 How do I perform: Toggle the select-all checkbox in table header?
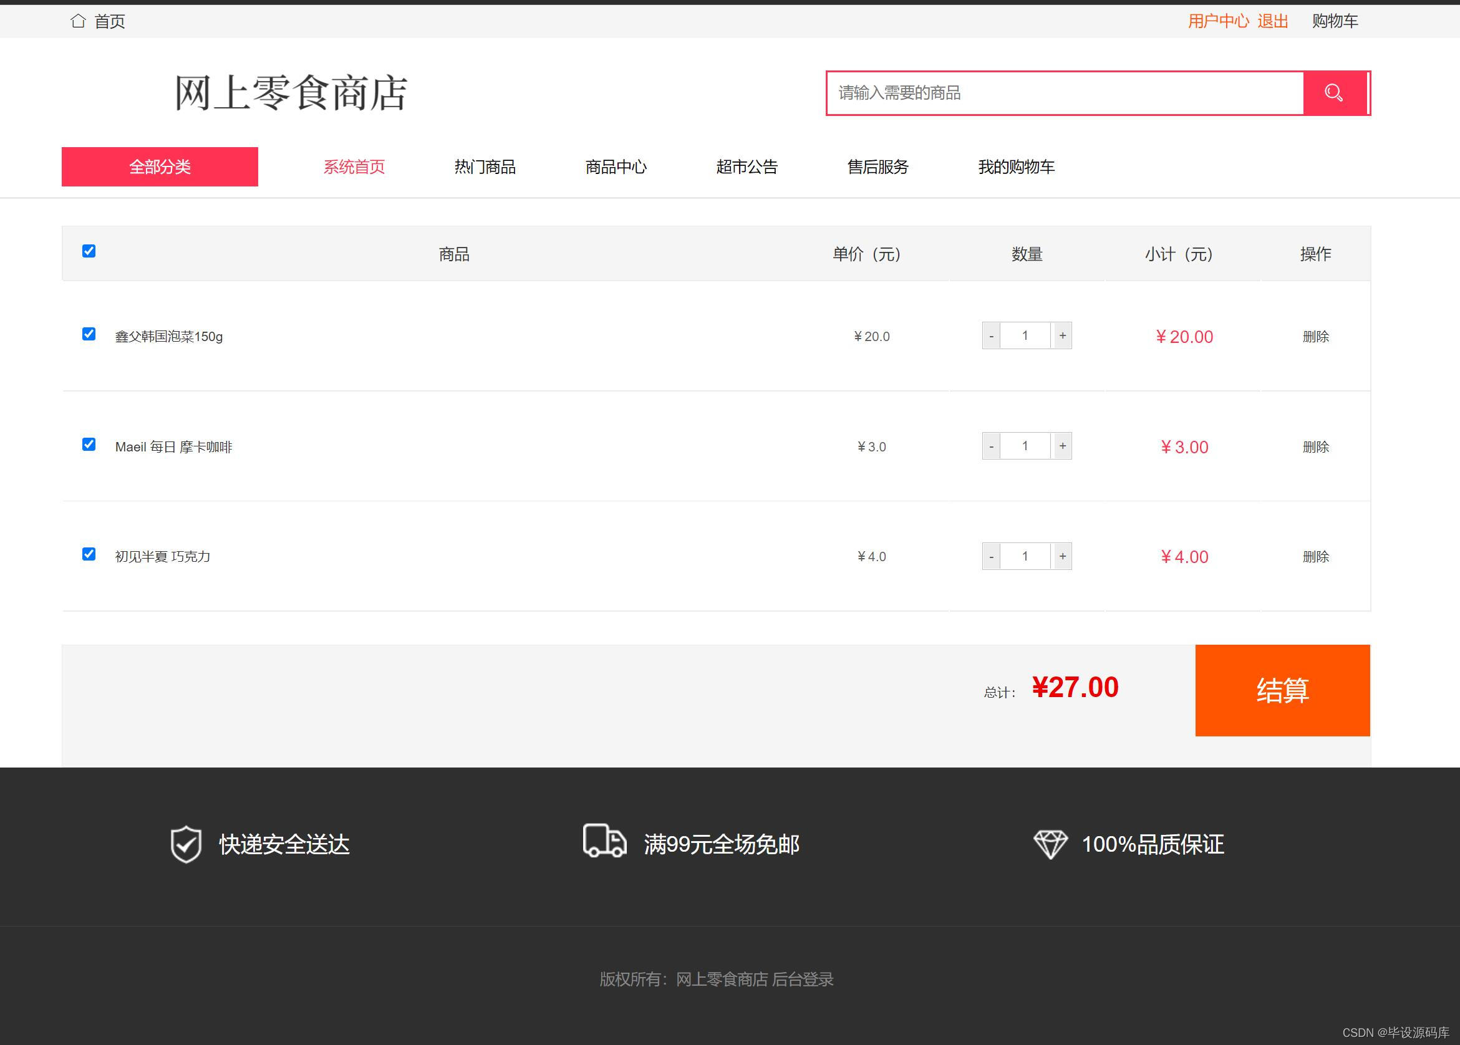(89, 251)
